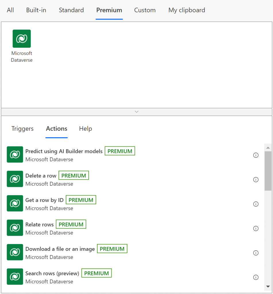Click the scroll down arrow of actions list
Viewport: 273px width, 294px height.
[x=268, y=286]
